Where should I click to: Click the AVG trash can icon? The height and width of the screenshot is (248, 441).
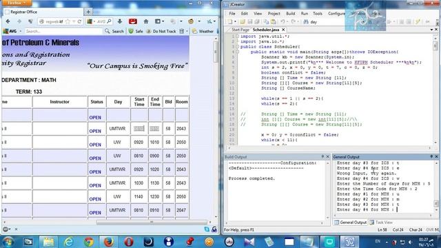tap(182, 31)
